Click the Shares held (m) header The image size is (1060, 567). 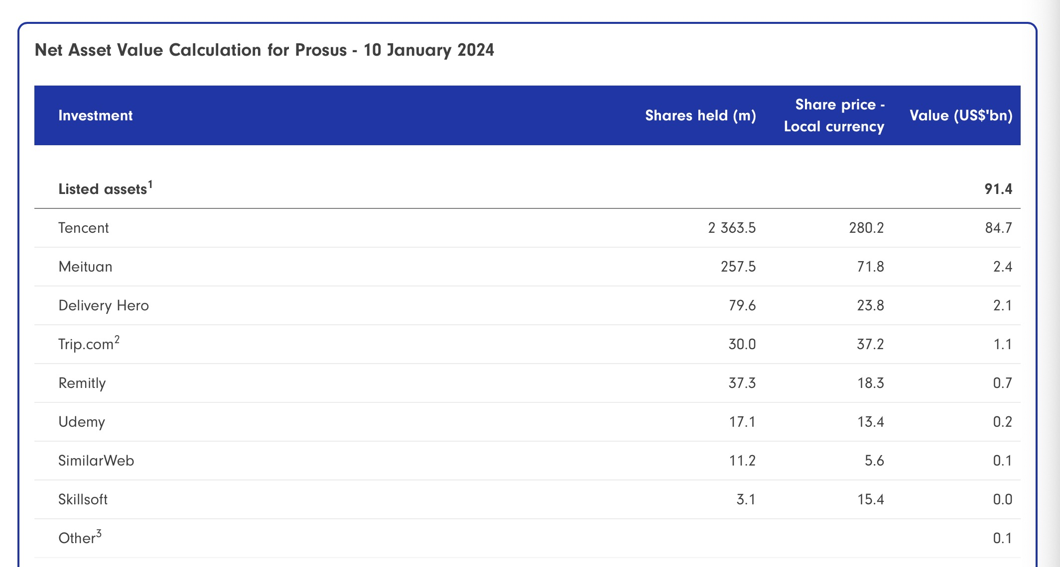[700, 115]
